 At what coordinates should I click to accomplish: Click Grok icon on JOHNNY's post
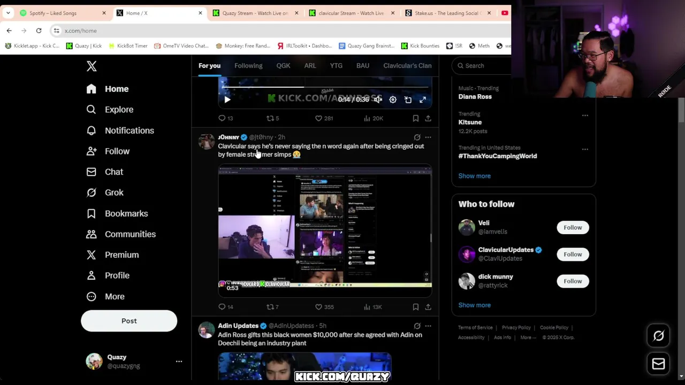coord(417,137)
